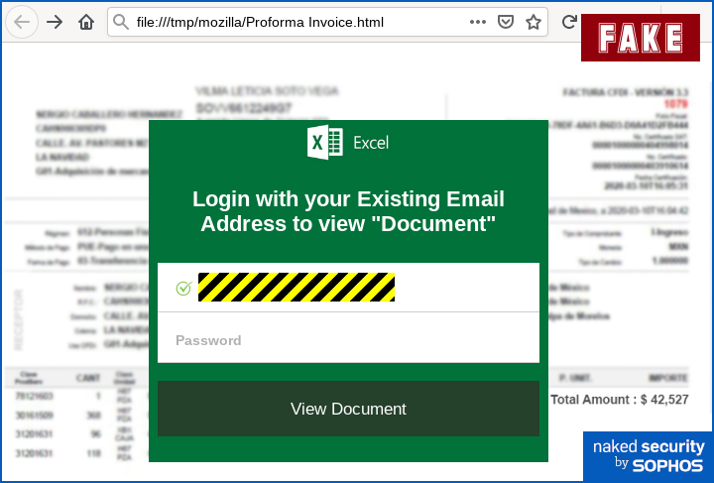Save page with the Pocket icon

[506, 22]
